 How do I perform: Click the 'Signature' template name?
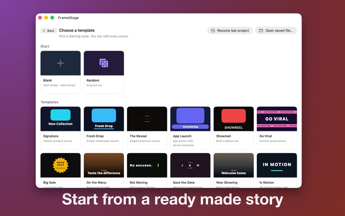[50, 136]
